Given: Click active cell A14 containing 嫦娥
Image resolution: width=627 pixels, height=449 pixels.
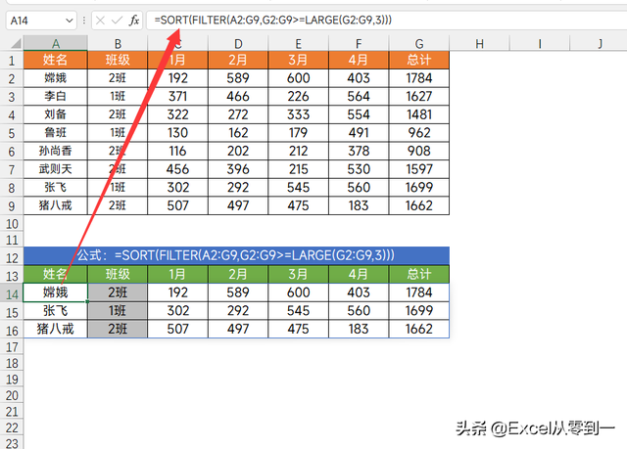Looking at the screenshot, I should click(56, 292).
